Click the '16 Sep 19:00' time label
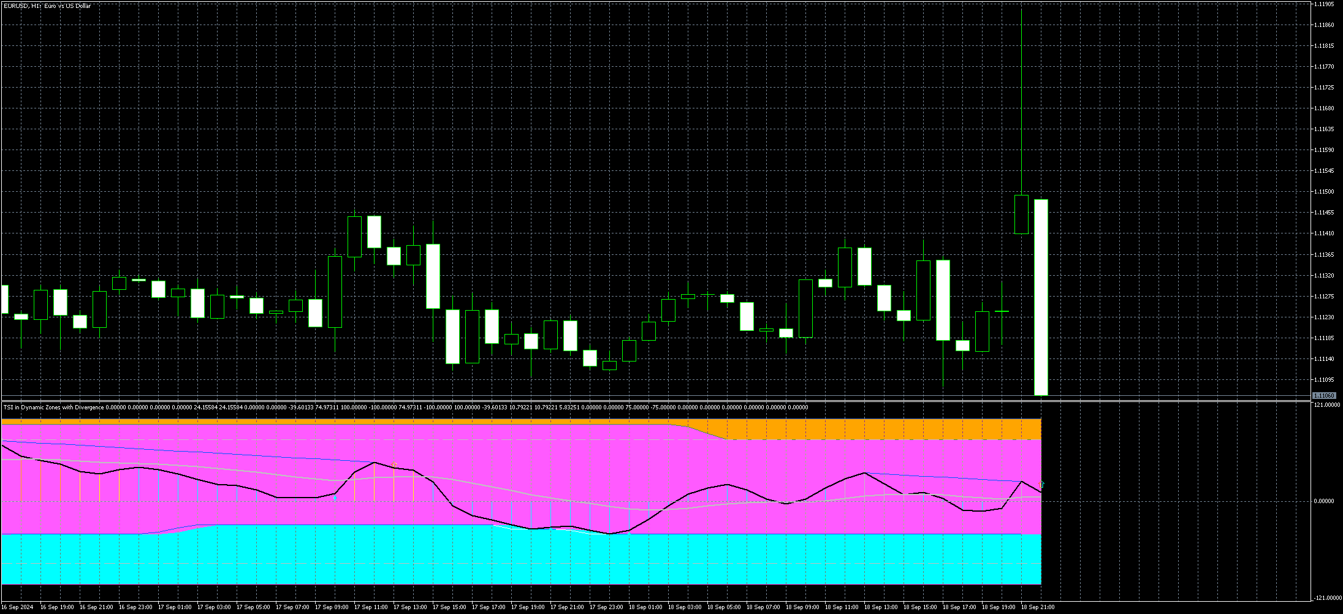This screenshot has width=1343, height=614. [x=57, y=607]
